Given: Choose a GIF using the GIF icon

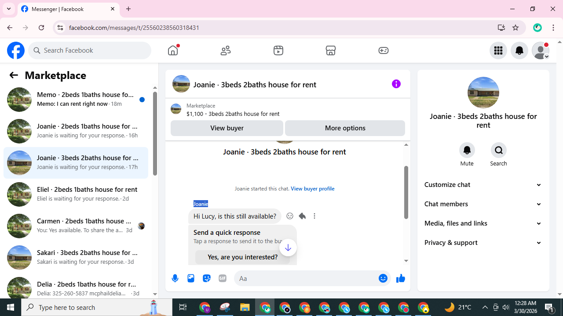Looking at the screenshot, I should 223,278.
